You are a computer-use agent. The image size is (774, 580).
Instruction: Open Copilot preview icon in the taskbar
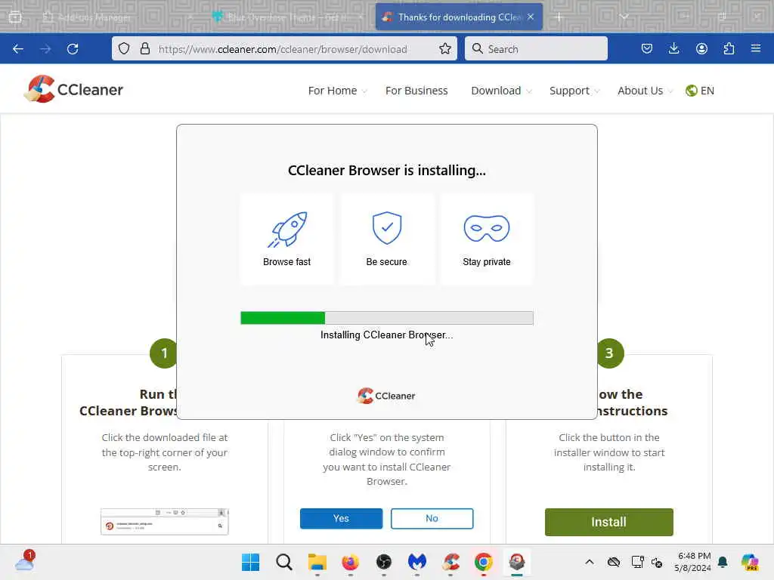[x=750, y=562]
